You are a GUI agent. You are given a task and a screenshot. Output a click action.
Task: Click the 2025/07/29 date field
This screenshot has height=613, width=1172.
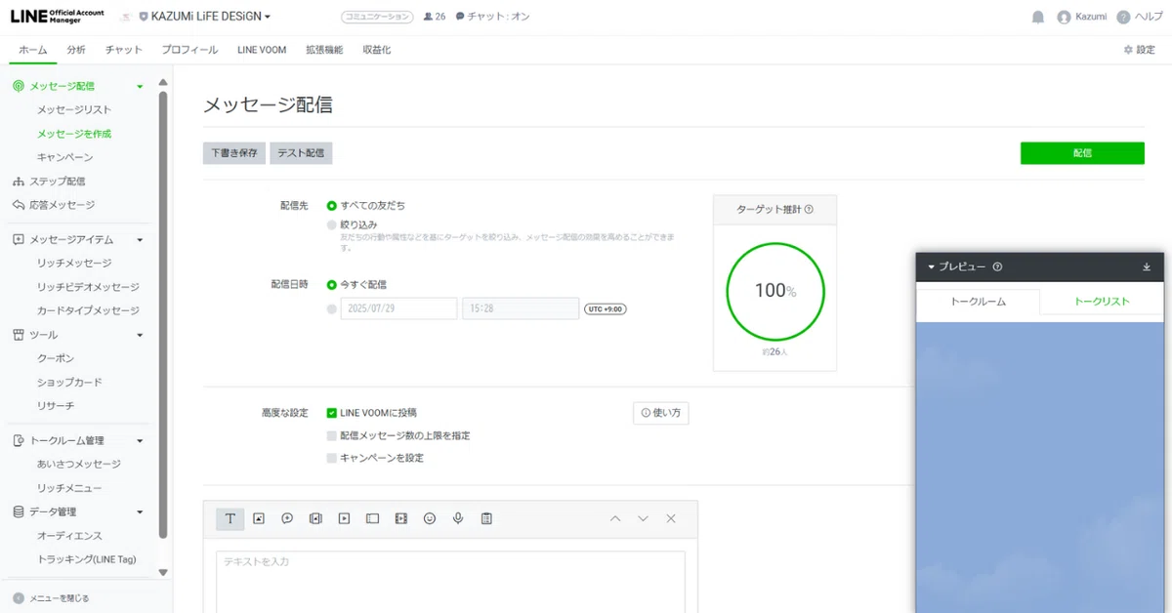pos(398,308)
